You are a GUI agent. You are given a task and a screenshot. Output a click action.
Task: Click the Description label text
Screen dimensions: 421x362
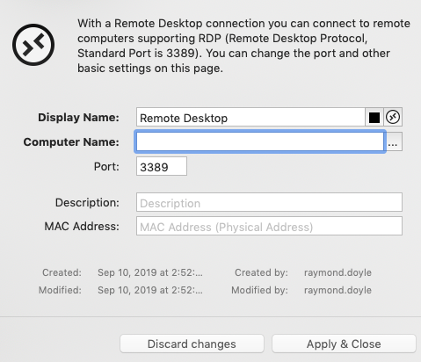point(87,203)
